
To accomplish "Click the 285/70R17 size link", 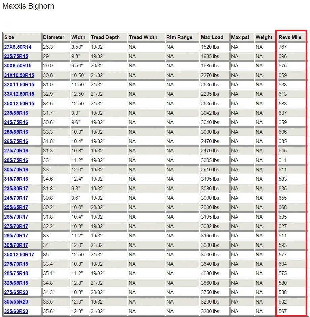I will tap(16, 235).
